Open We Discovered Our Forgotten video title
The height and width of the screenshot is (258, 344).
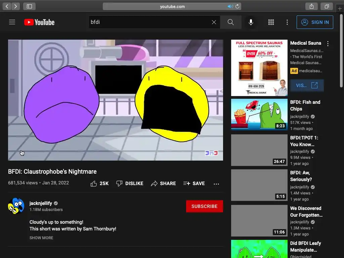306,212
